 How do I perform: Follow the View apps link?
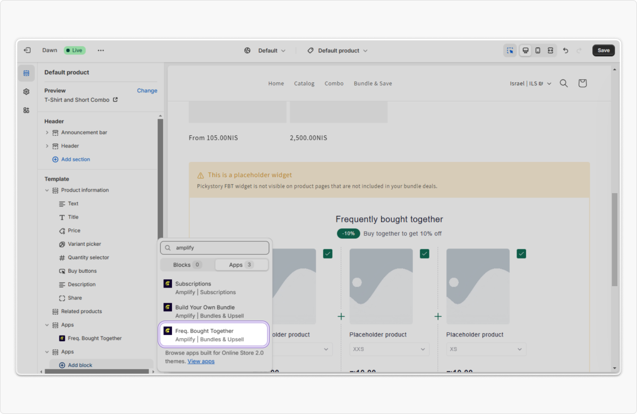(201, 361)
